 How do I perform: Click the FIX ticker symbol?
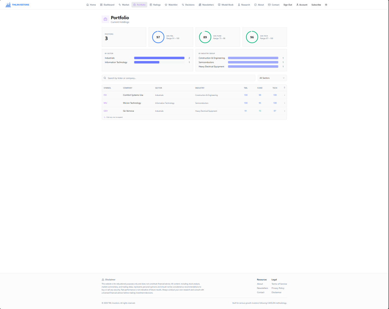[x=105, y=95]
